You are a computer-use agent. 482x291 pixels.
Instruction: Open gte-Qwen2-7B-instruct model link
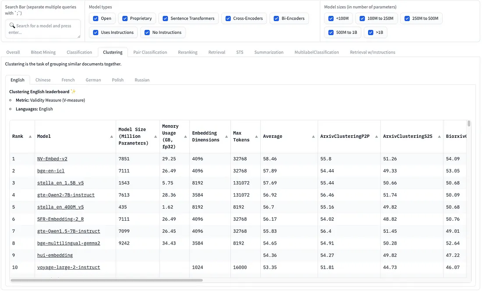click(x=66, y=195)
